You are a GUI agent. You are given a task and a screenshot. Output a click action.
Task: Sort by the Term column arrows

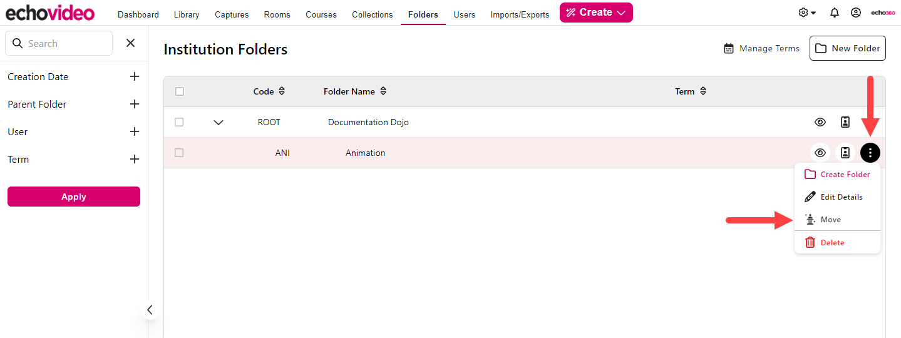[703, 91]
